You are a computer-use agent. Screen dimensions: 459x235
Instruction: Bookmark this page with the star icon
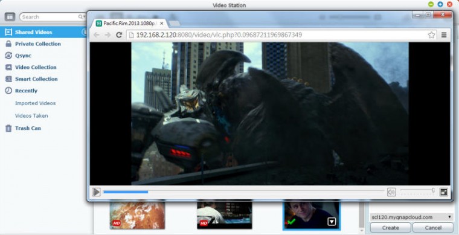point(431,35)
